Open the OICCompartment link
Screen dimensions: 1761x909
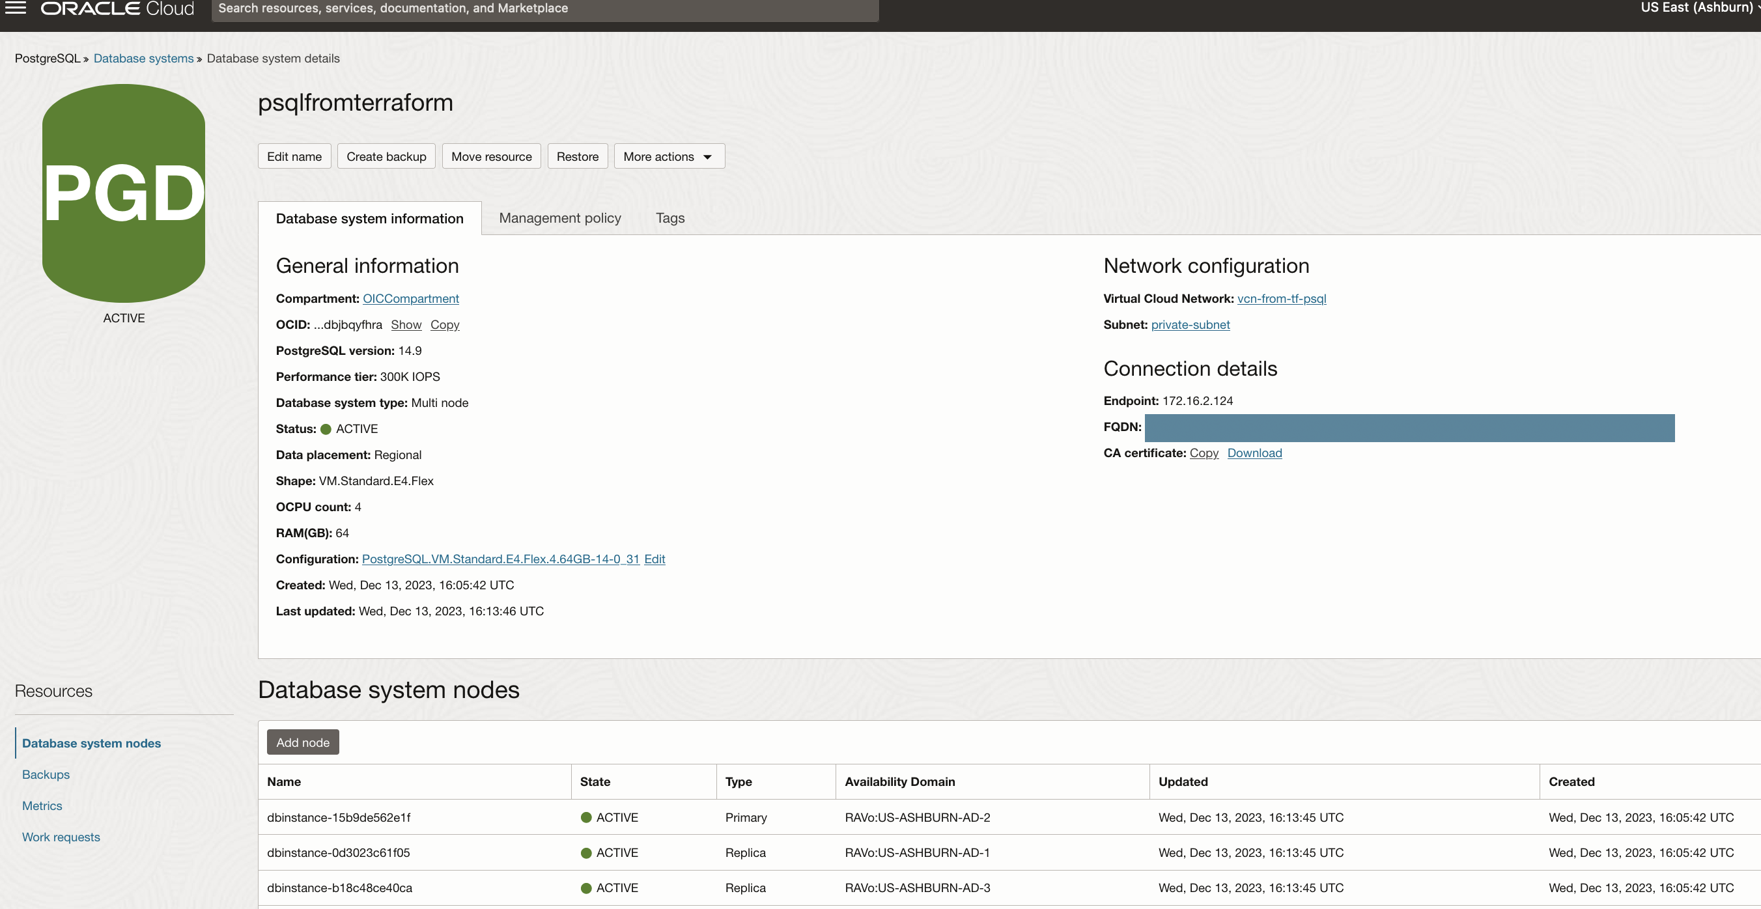click(x=410, y=299)
